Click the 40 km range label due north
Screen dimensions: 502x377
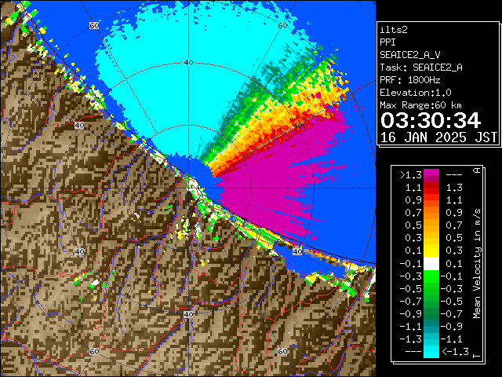tap(189, 63)
